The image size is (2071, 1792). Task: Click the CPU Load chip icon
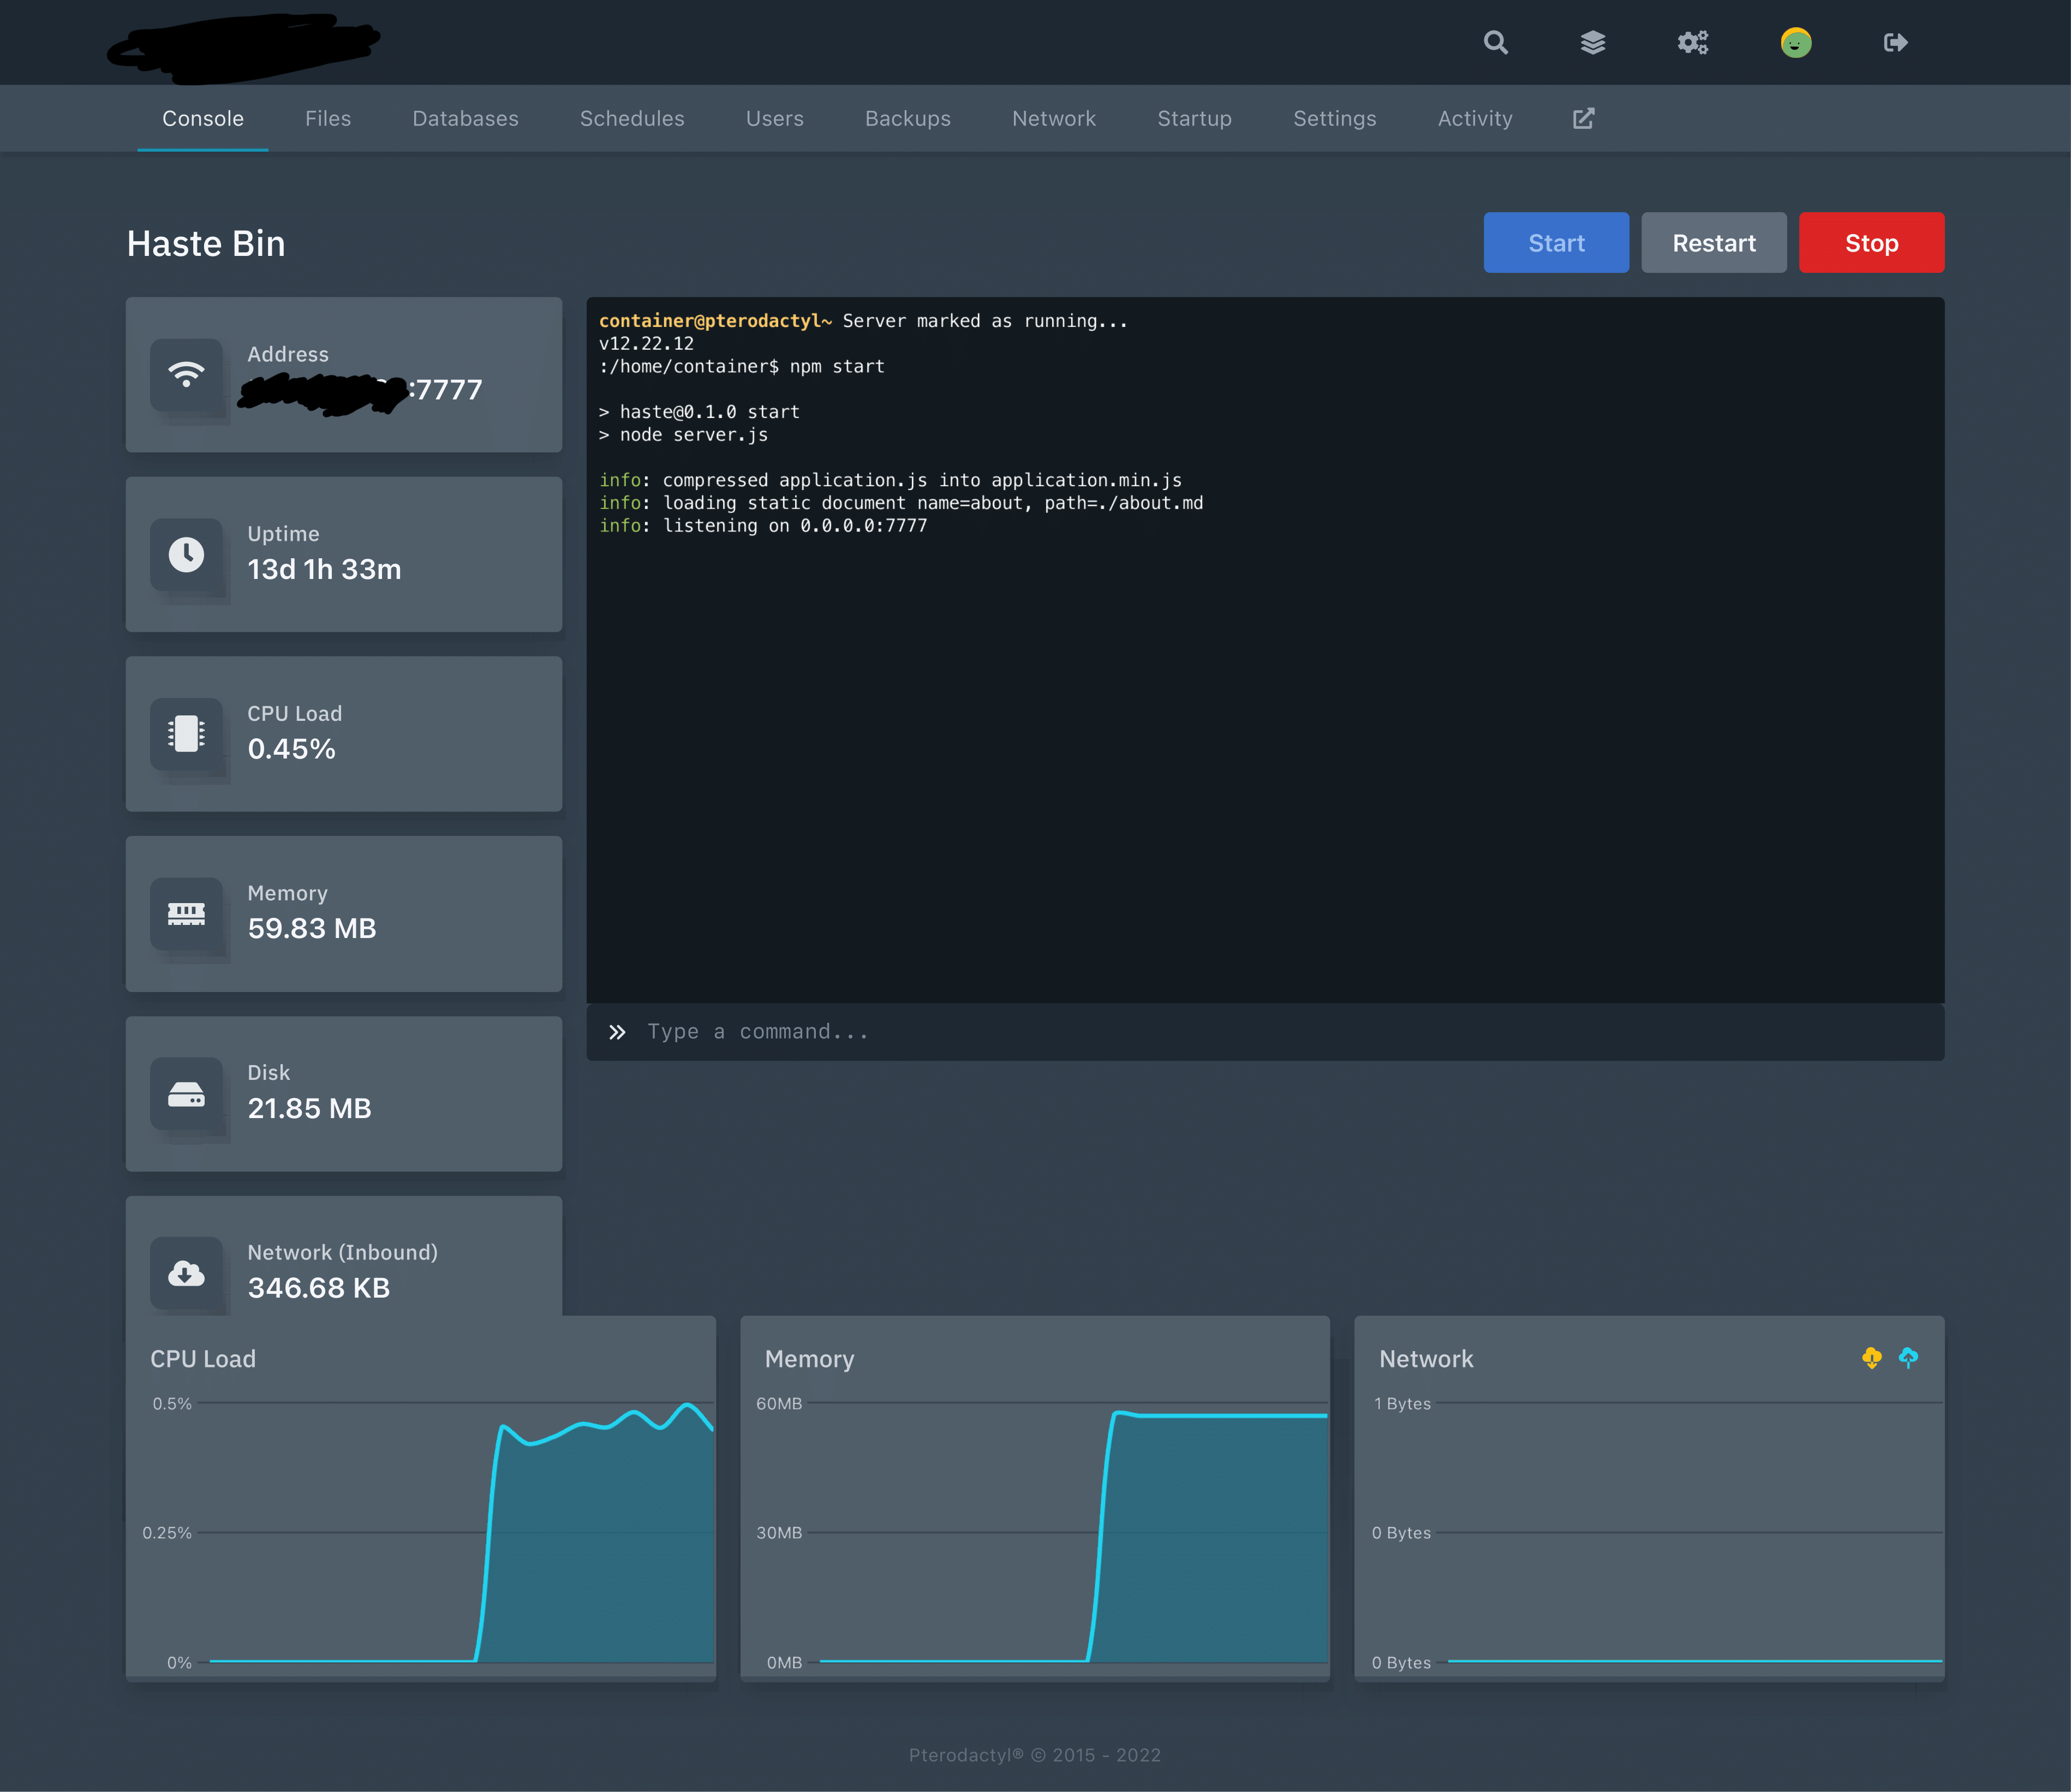[186, 734]
